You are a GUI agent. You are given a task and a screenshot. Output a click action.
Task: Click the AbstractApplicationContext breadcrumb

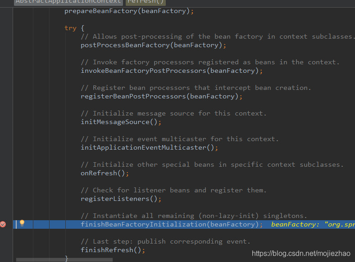click(68, 2)
